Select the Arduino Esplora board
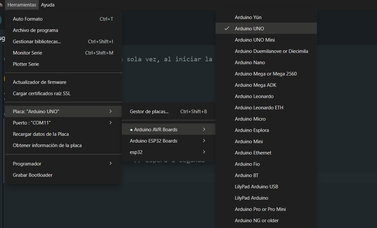Image resolution: width=377 pixels, height=228 pixels. click(x=266, y=130)
